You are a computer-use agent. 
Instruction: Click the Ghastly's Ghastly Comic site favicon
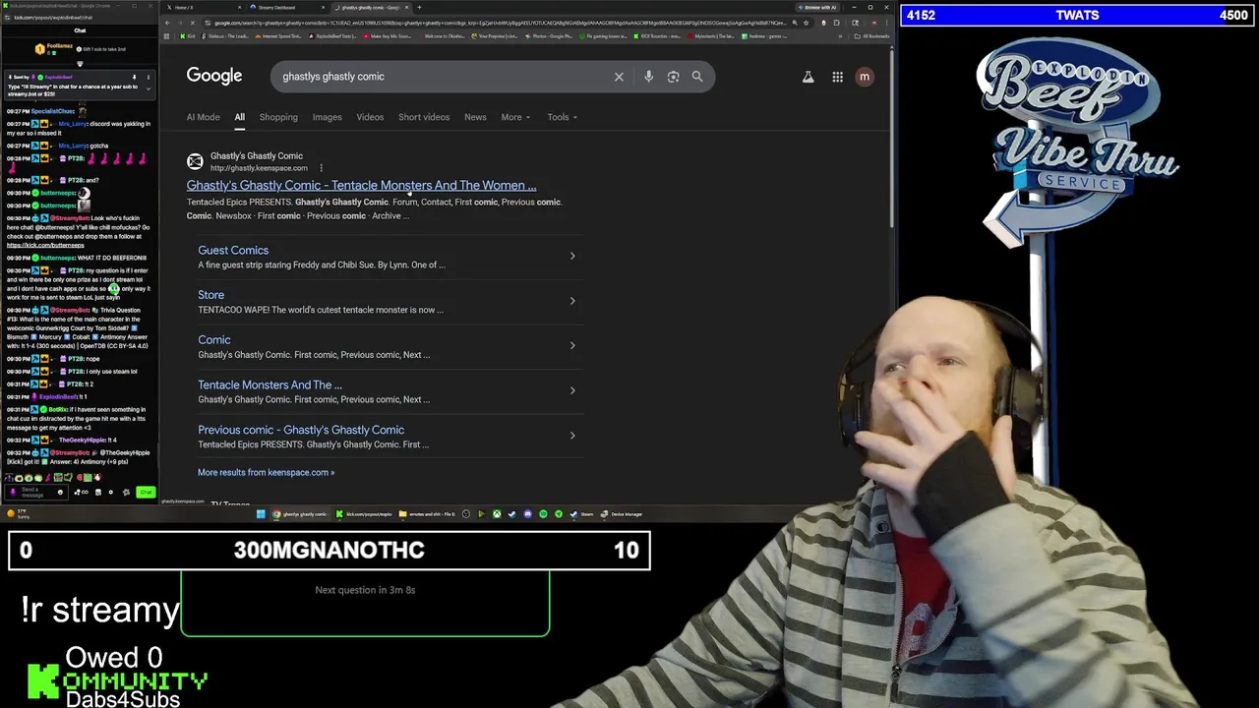tap(195, 161)
